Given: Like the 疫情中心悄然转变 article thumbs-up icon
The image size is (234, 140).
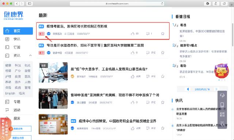Looking at the screenshot, I should point(132,128).
